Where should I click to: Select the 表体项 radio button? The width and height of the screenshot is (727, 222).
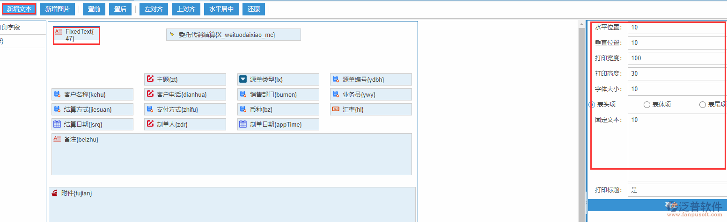(647, 105)
